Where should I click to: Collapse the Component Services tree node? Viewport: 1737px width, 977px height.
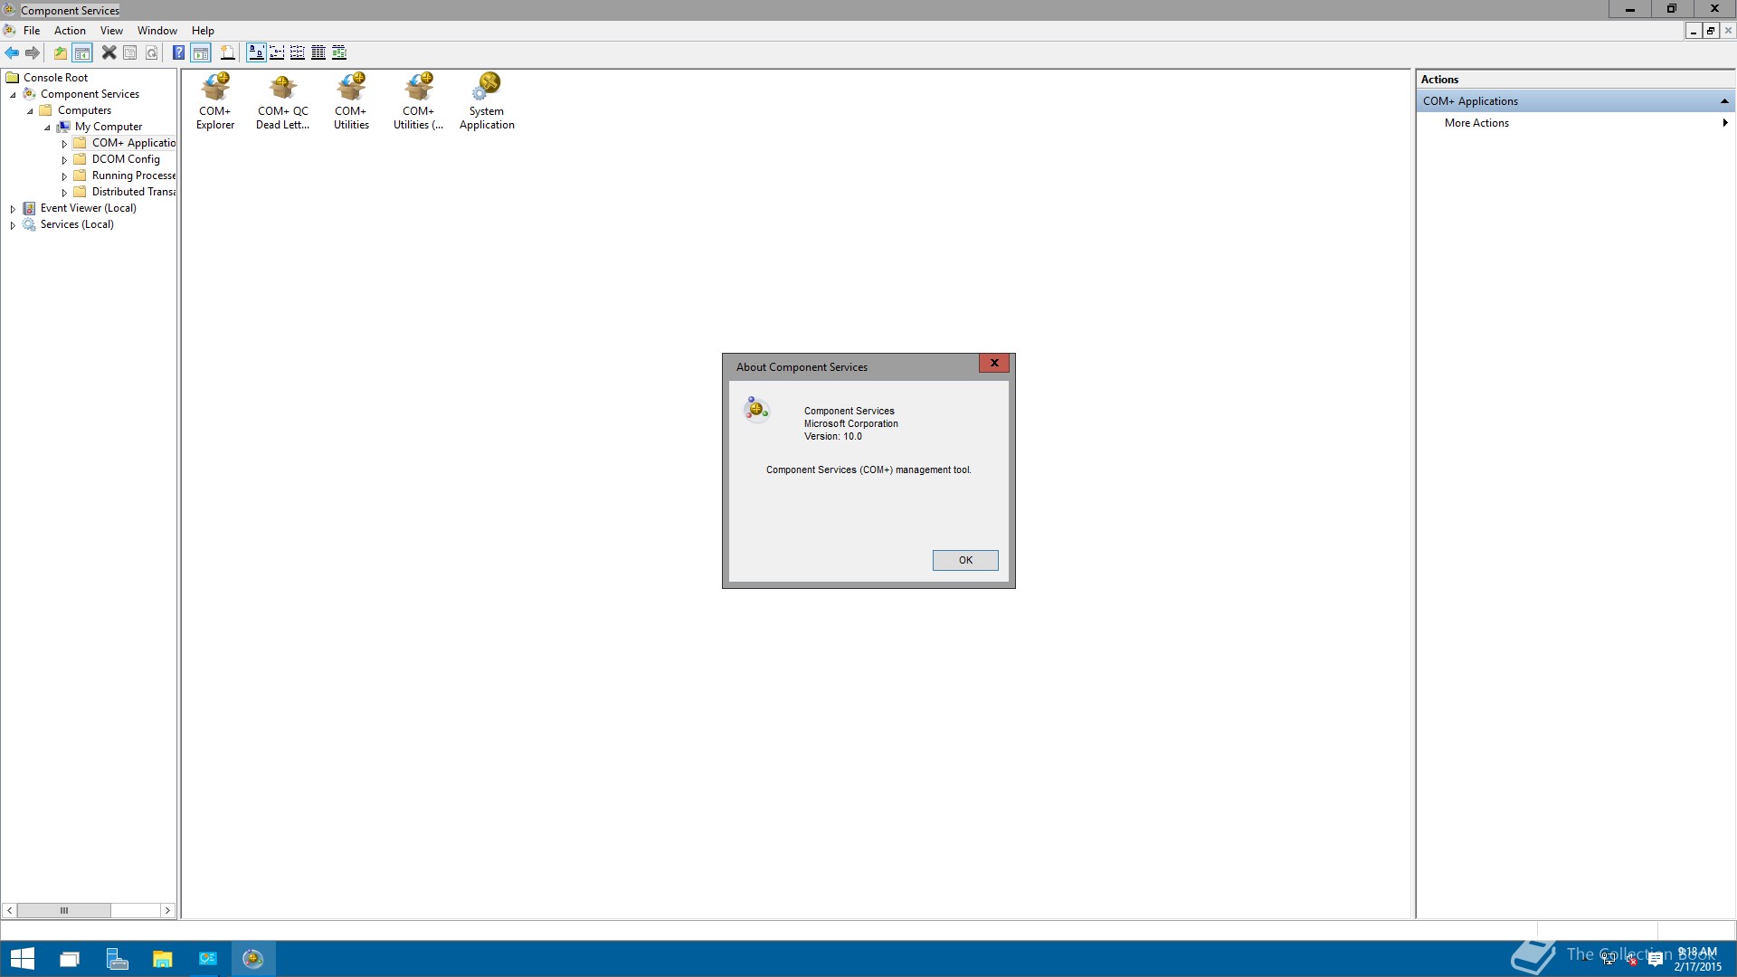pos(13,95)
